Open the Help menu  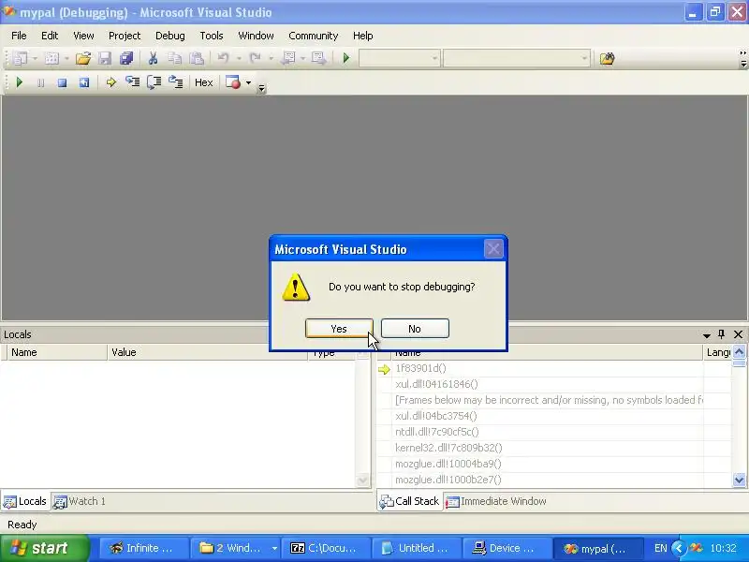(x=363, y=36)
